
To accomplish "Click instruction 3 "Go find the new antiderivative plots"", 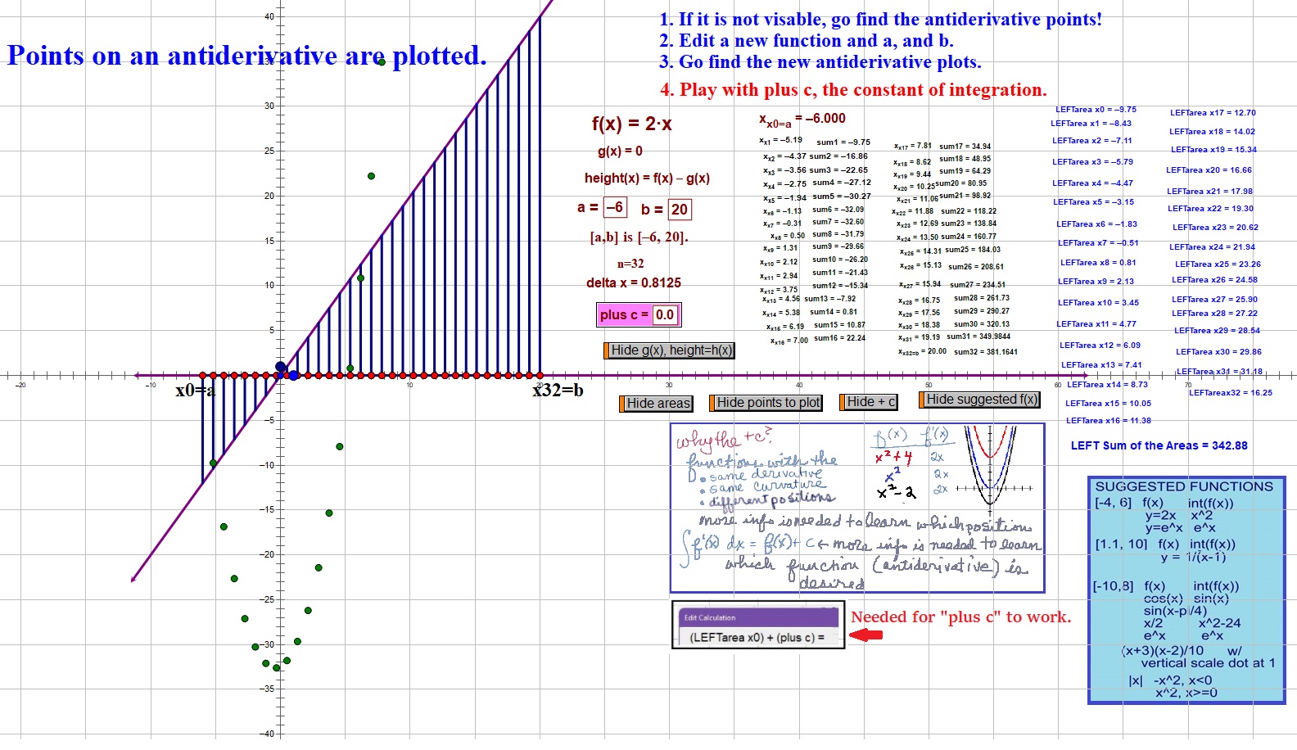I will pos(820,62).
